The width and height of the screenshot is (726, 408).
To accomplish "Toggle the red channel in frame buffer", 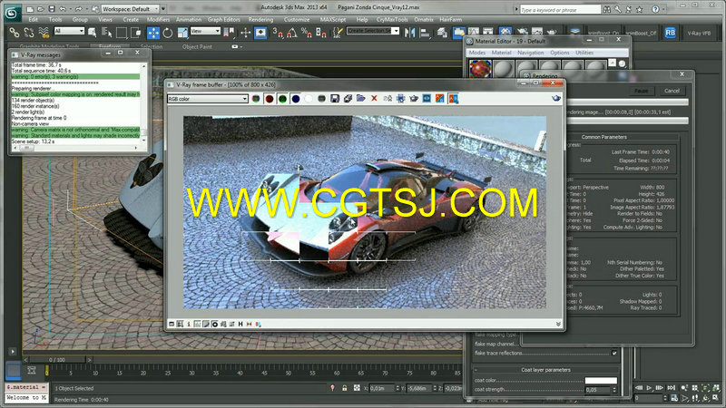I will [269, 99].
